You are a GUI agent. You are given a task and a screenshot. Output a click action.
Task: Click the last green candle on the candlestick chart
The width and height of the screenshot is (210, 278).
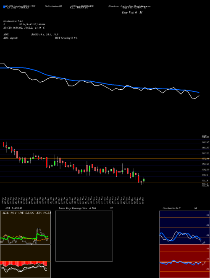[x=144, y=180]
